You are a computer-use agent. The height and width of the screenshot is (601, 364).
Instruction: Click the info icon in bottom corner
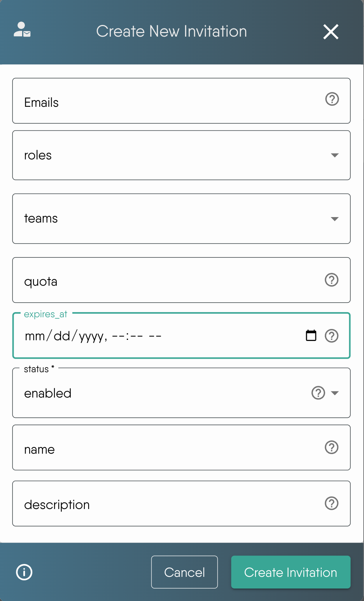click(24, 572)
